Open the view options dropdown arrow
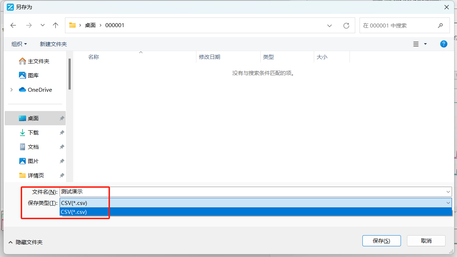 [x=425, y=44]
